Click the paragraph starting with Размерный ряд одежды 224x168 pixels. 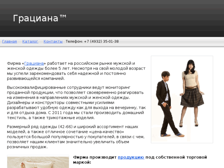[x=76, y=137]
